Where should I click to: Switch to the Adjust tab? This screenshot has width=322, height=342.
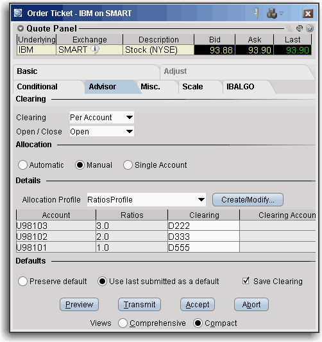pos(236,71)
